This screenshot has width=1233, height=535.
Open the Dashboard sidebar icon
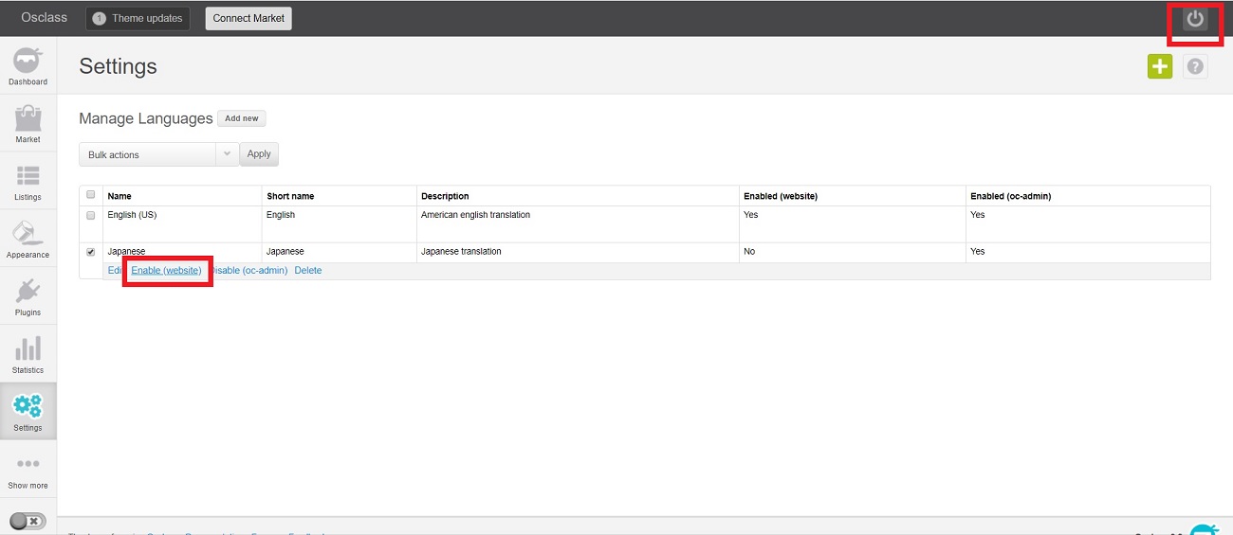point(28,66)
